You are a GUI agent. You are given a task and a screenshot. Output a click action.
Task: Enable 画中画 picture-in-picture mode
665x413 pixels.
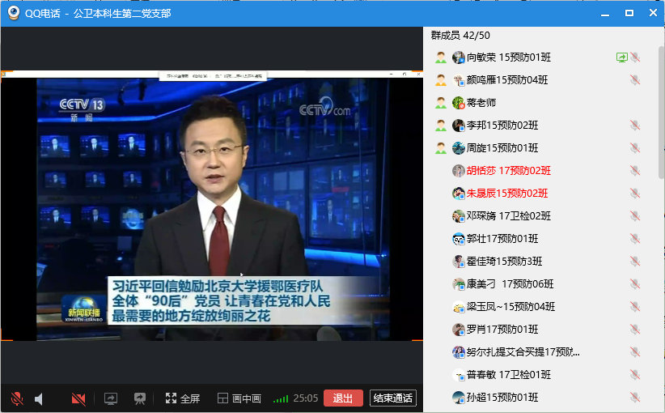tap(239, 398)
